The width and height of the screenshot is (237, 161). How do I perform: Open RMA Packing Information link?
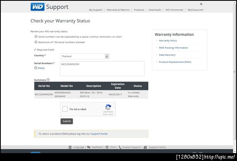click(173, 48)
